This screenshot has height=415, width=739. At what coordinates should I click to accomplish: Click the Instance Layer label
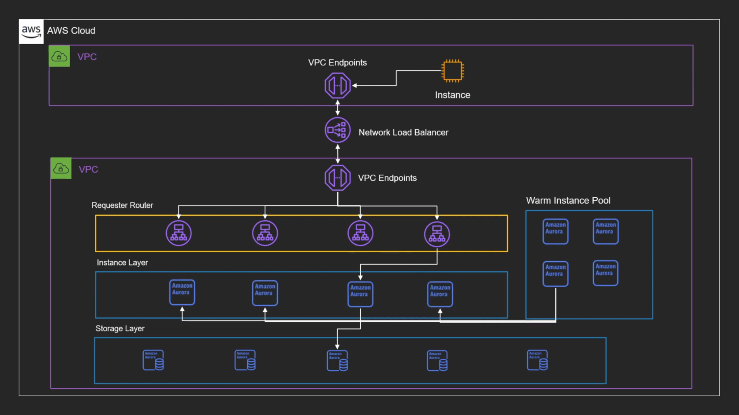122,262
